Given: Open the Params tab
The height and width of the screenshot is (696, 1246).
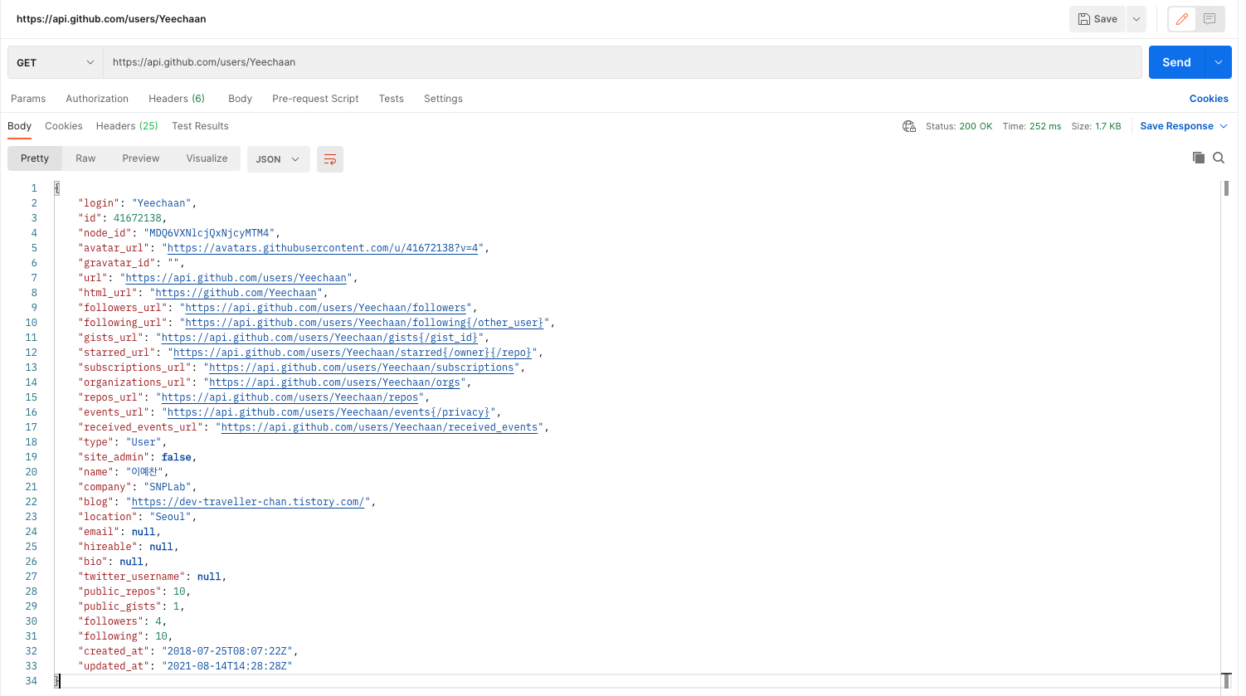Looking at the screenshot, I should click(28, 99).
